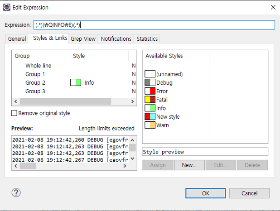Viewport: 280px width, 211px height.
Task: Select the (unnamed) style entry
Action: [169, 74]
